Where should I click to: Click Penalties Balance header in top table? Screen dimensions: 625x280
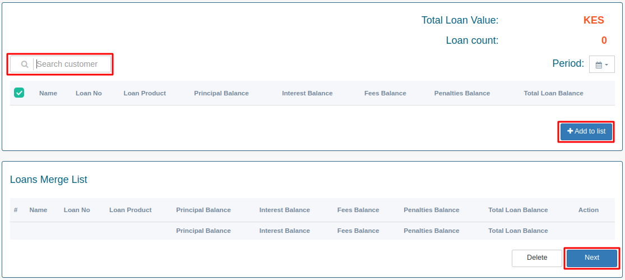pyautogui.click(x=462, y=93)
